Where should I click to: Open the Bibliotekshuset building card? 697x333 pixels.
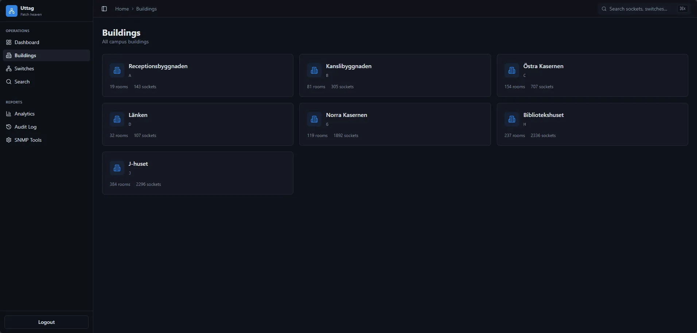click(x=592, y=124)
